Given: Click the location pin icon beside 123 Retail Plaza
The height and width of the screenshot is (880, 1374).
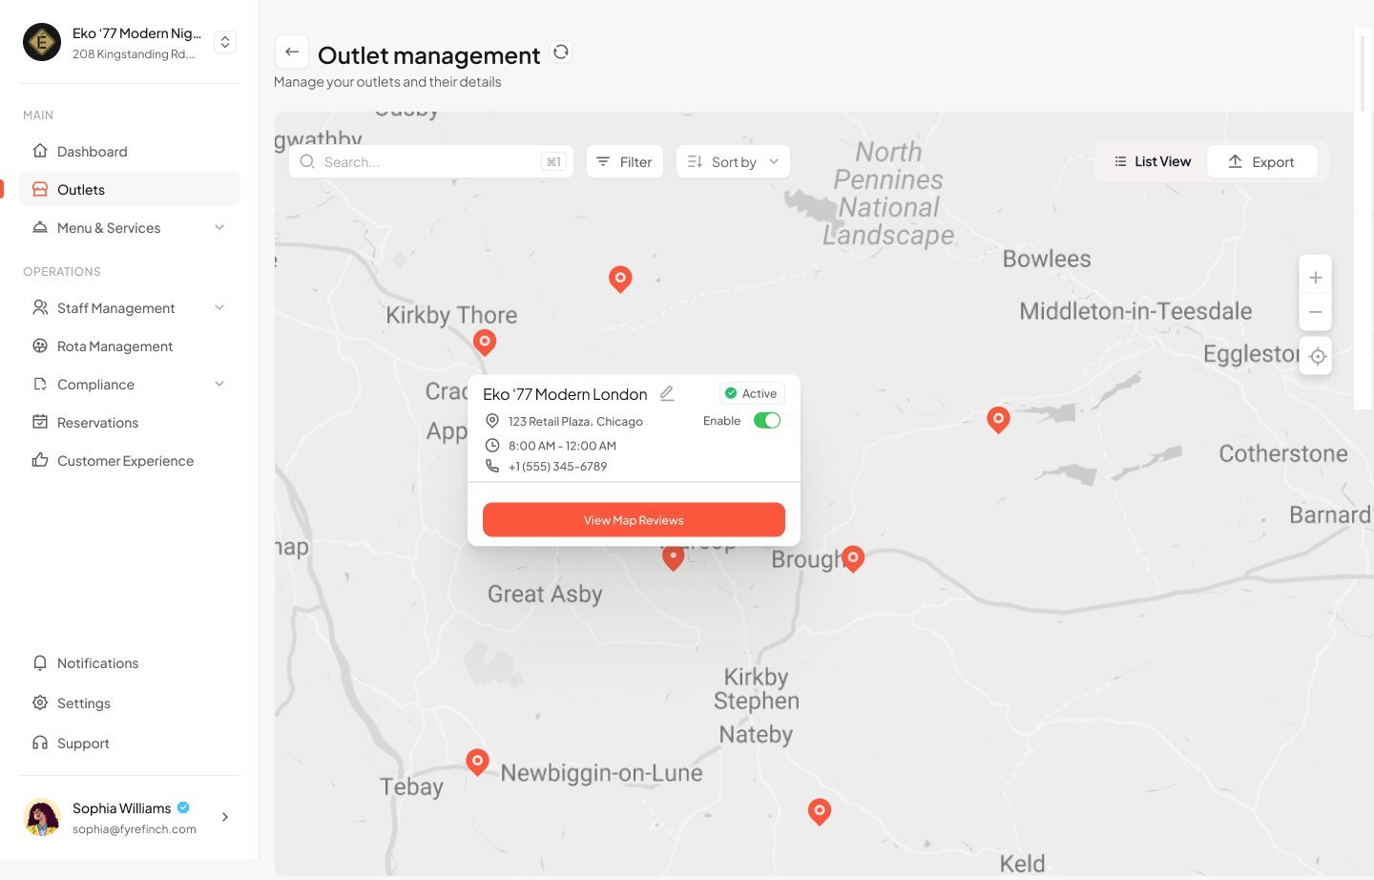Looking at the screenshot, I should click(x=492, y=421).
